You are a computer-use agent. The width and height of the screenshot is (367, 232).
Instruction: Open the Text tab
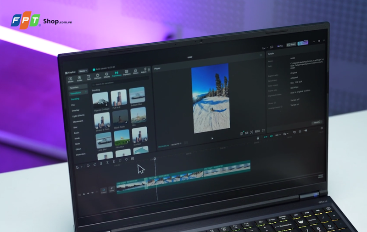coord(89,78)
